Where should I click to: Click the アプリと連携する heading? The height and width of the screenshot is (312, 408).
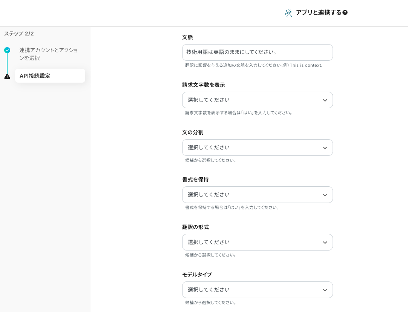point(318,13)
